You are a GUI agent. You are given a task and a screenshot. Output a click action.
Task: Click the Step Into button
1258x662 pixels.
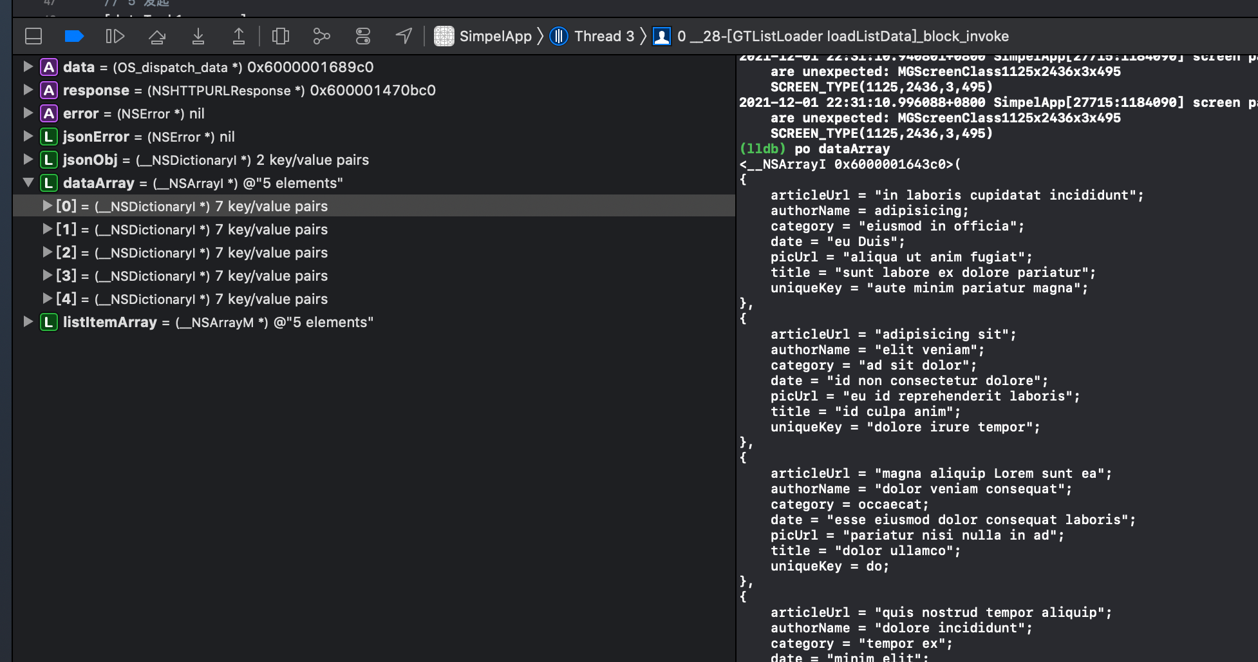[x=198, y=36]
